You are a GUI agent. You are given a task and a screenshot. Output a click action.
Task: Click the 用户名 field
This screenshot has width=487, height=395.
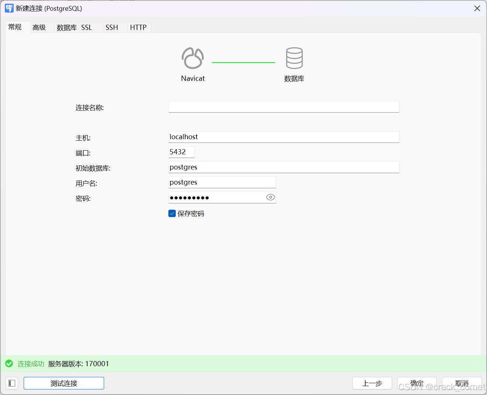point(222,182)
